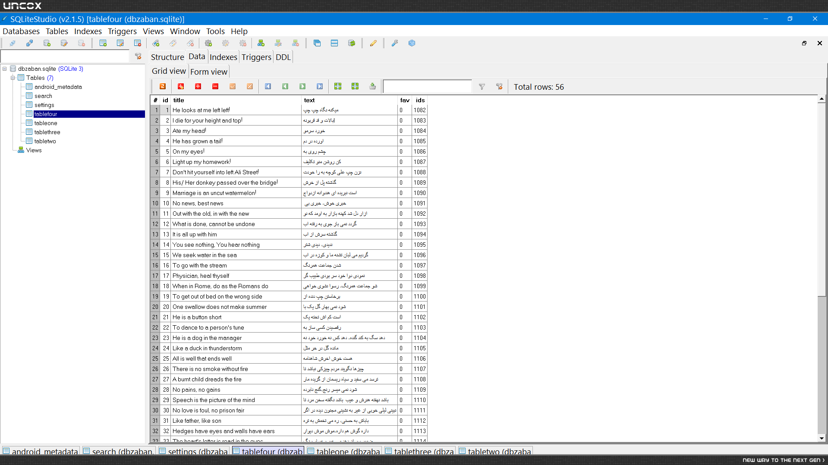Rollback changes with orange X icon
This screenshot has width=828, height=465.
(x=250, y=87)
